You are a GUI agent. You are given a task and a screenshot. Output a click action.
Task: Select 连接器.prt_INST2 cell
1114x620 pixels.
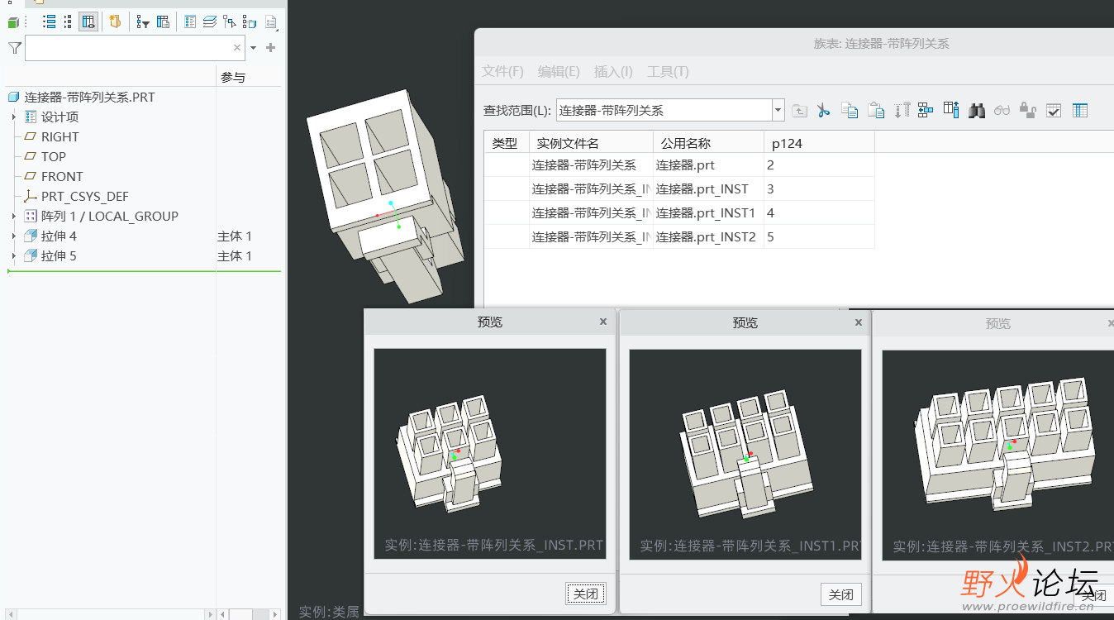click(x=708, y=236)
